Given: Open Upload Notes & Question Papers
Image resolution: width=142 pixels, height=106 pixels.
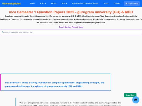Looking at the screenshot, I should [x=85, y=4].
